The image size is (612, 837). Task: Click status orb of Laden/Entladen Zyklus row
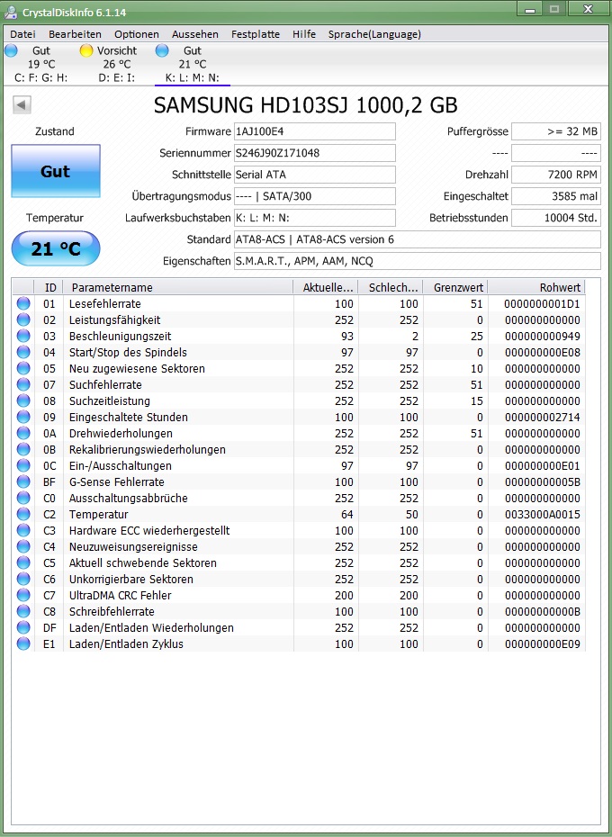click(x=23, y=643)
